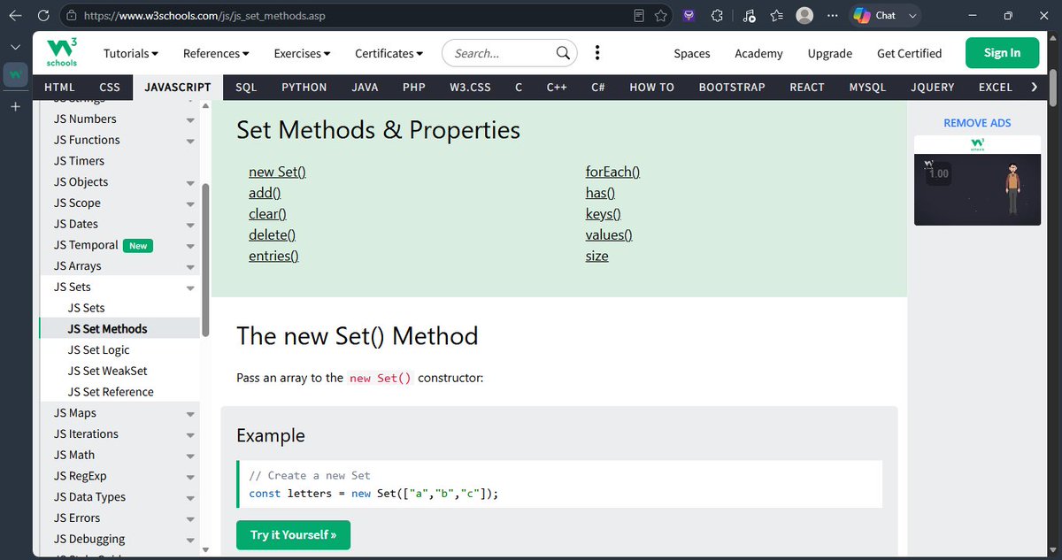Expand the JS Maps sidebar section
This screenshot has height=560, width=1062.
pyautogui.click(x=190, y=414)
